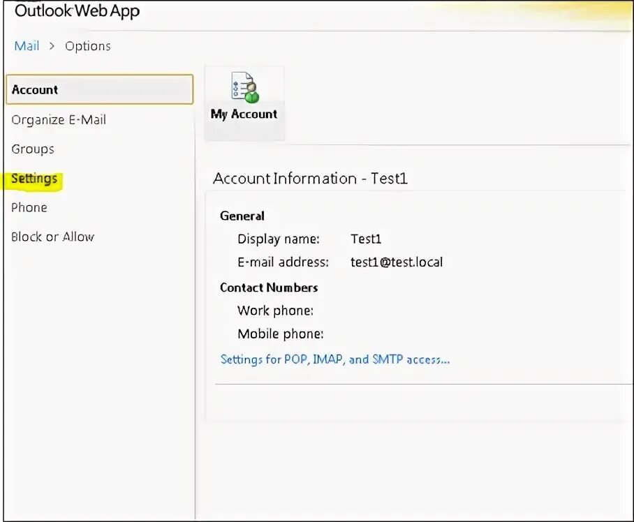The height and width of the screenshot is (522, 634).
Task: Click the My Account text label below the icon
Action: 244,114
